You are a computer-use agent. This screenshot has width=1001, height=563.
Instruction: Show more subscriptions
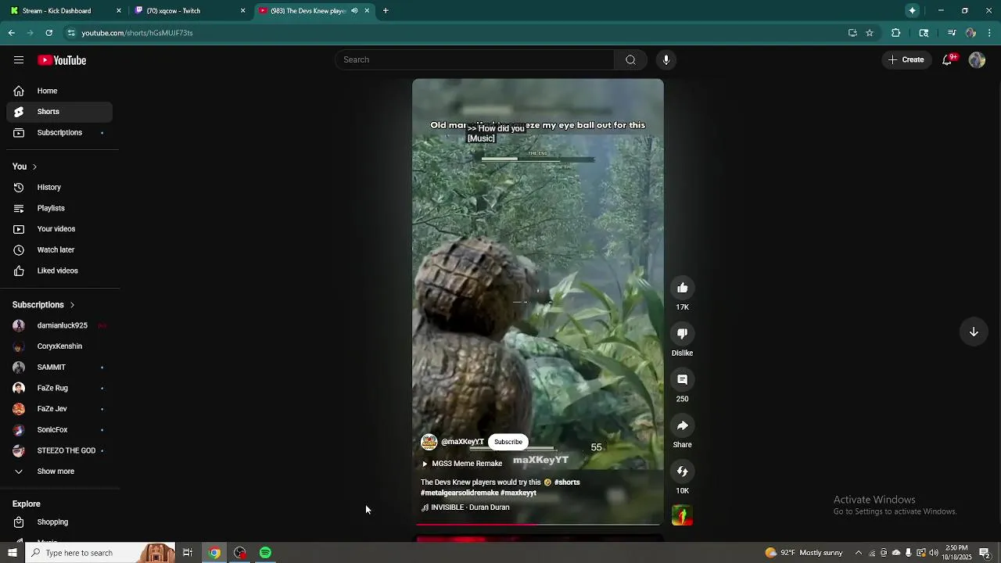[x=56, y=472]
